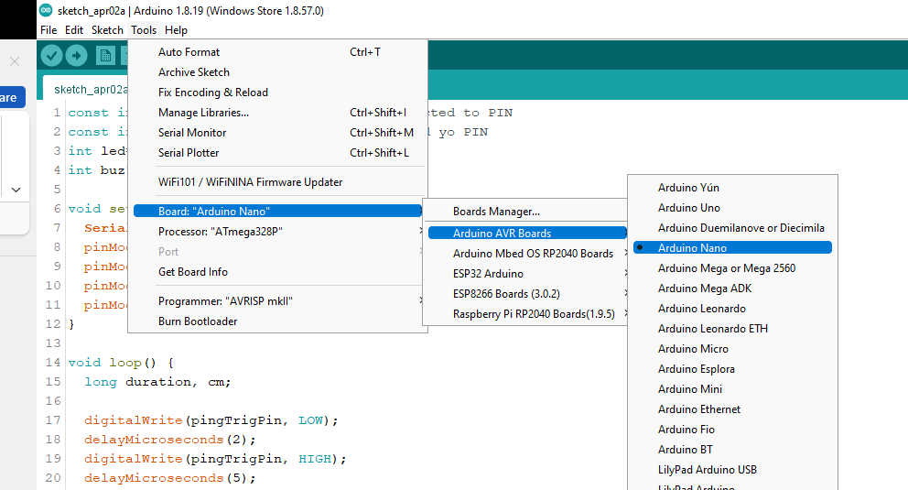Choose Arduino Uno from board list
Viewport: 908px width, 490px height.
(688, 208)
